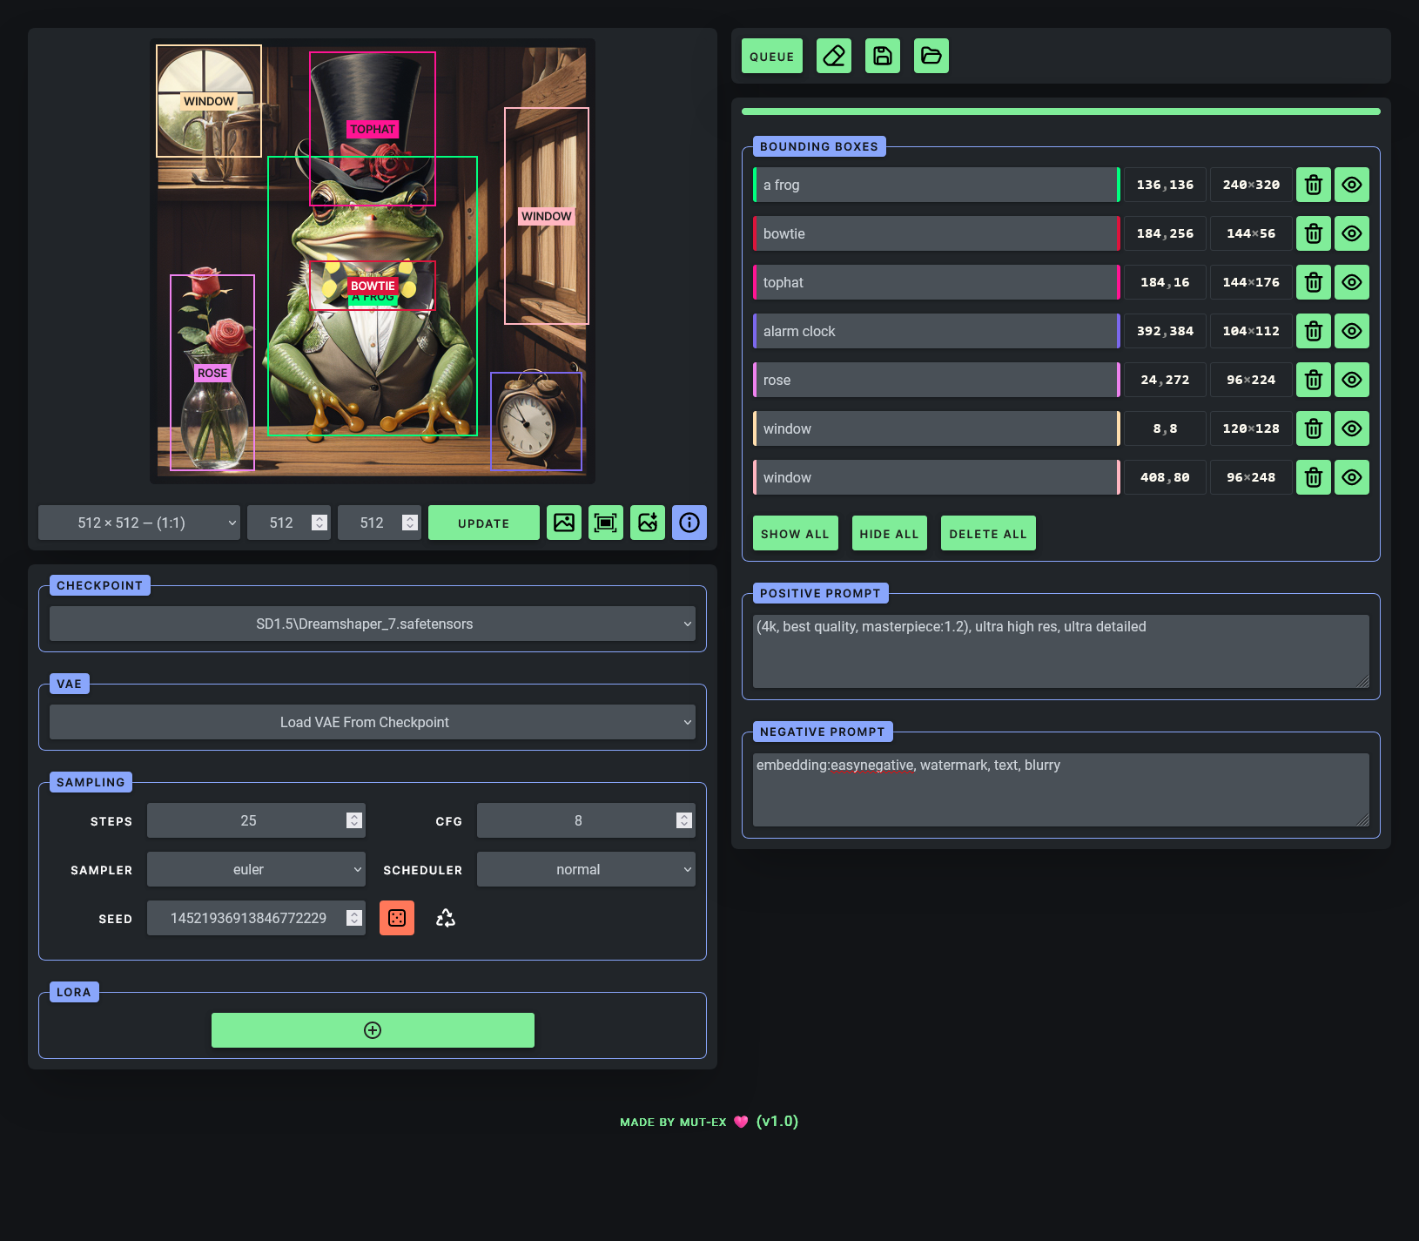Image resolution: width=1419 pixels, height=1241 pixels.
Task: Open the checkpoint dropdown showing Dreamshaper_7
Action: [373, 624]
